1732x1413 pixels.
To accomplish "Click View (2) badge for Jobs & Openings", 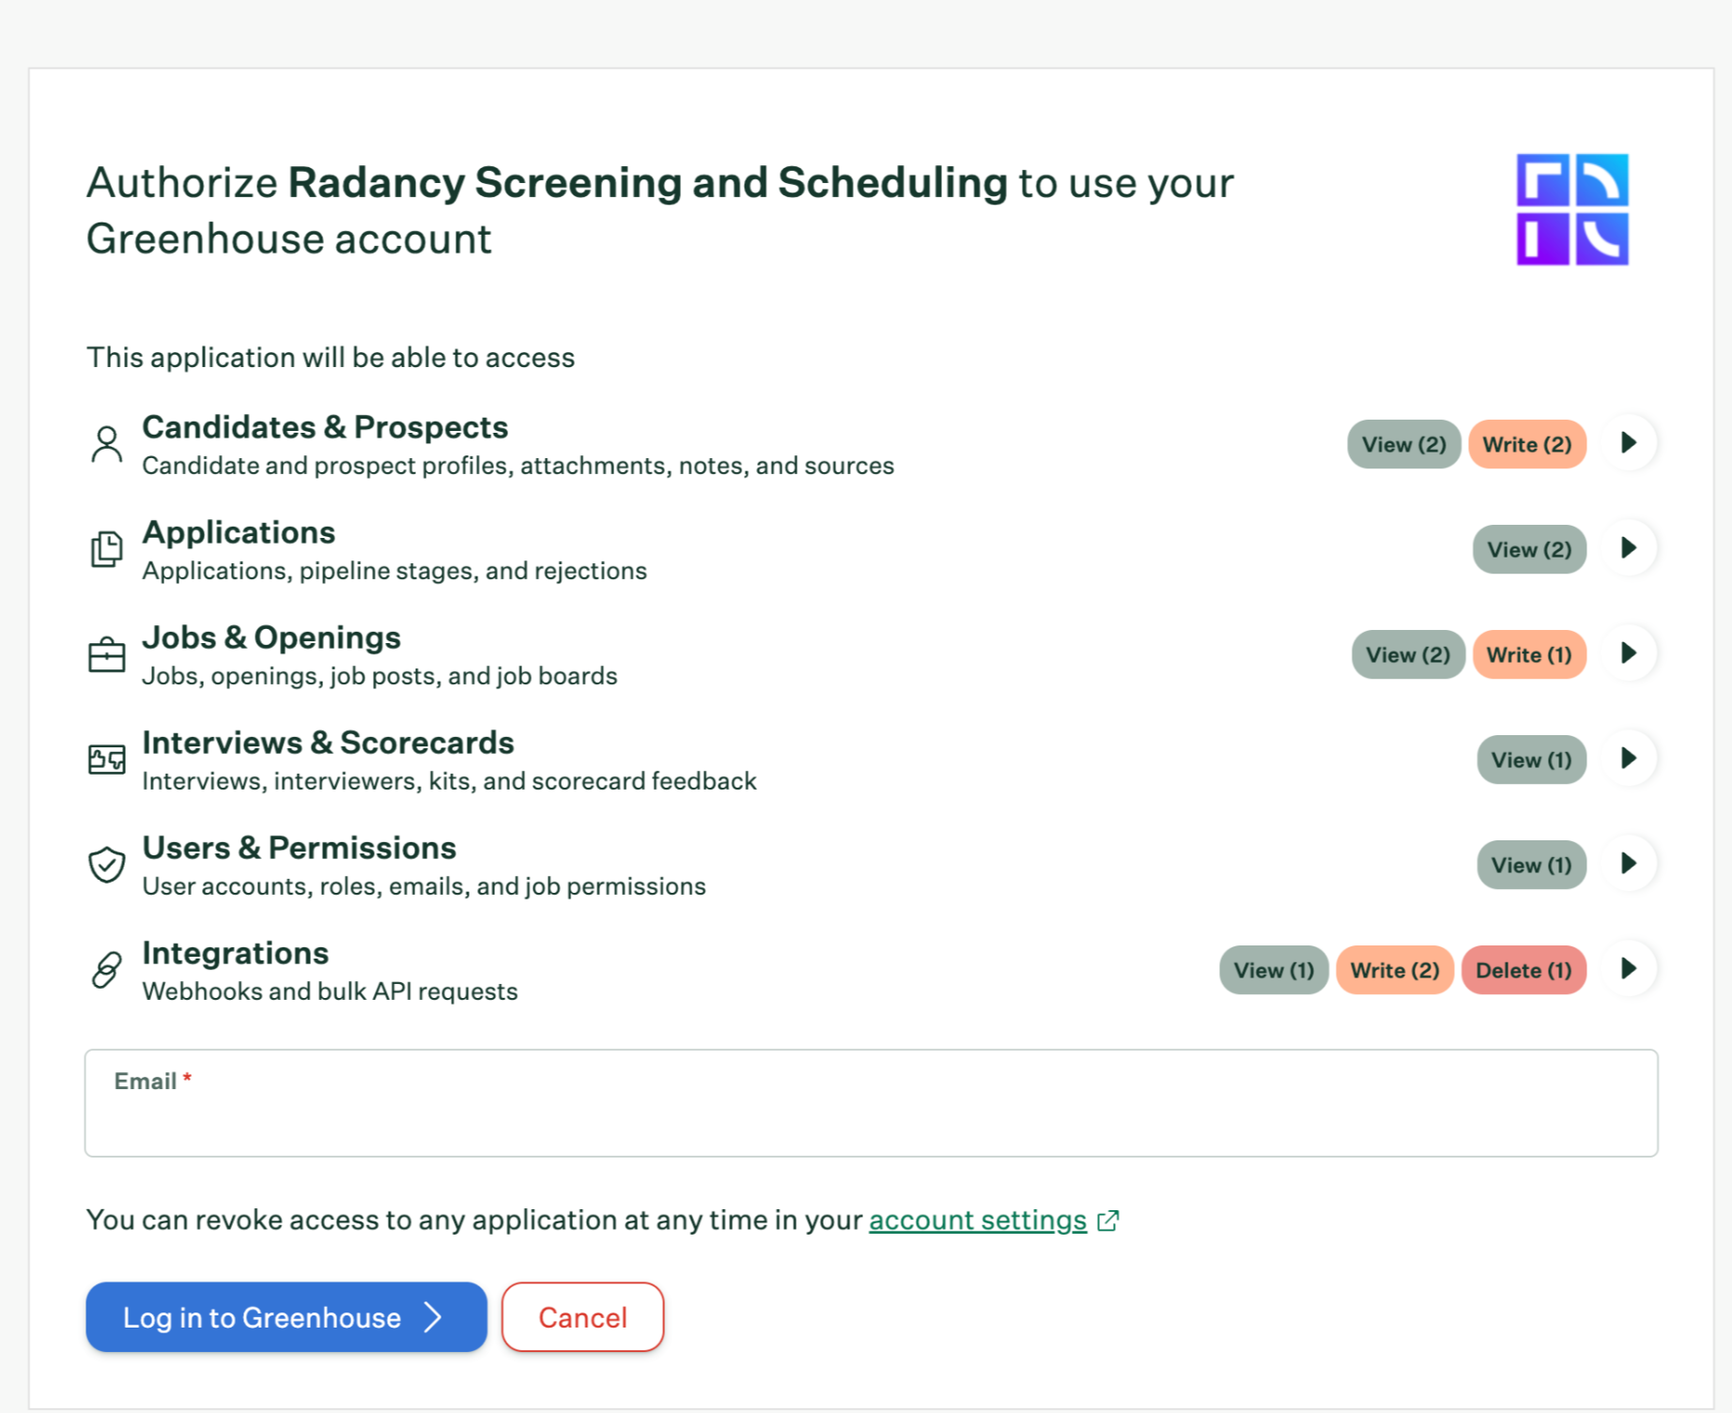I will [1408, 654].
